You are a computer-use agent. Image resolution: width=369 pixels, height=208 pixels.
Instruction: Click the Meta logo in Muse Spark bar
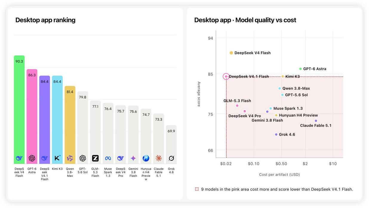point(108,158)
